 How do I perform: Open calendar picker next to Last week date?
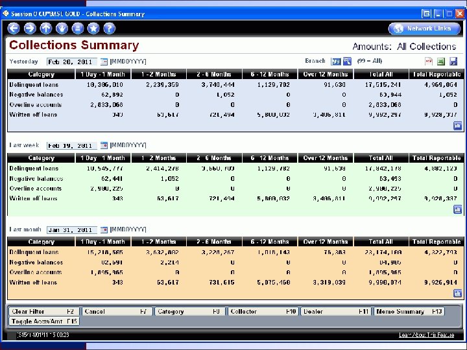point(104,145)
